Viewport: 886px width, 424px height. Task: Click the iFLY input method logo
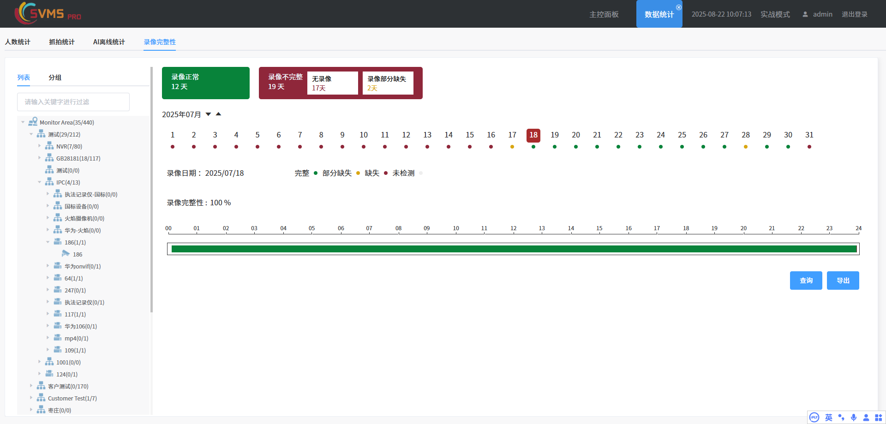[814, 417]
